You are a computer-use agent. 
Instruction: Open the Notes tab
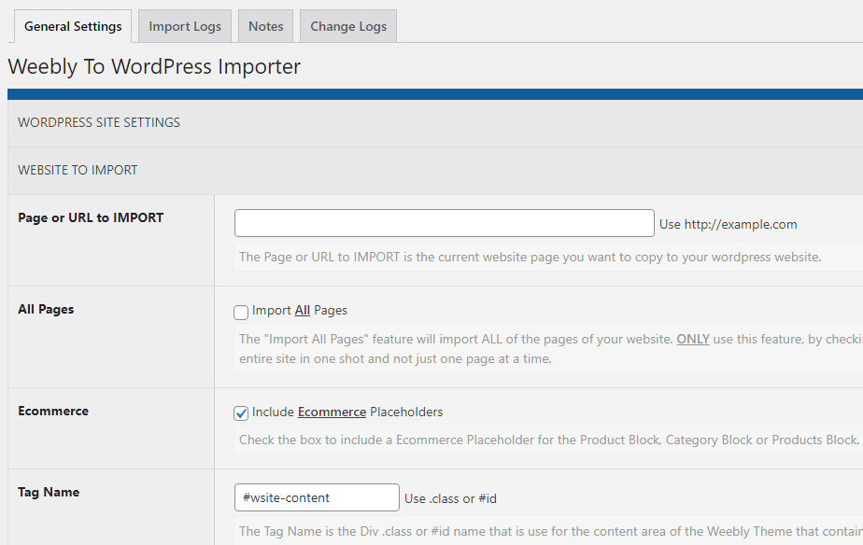pyautogui.click(x=266, y=26)
